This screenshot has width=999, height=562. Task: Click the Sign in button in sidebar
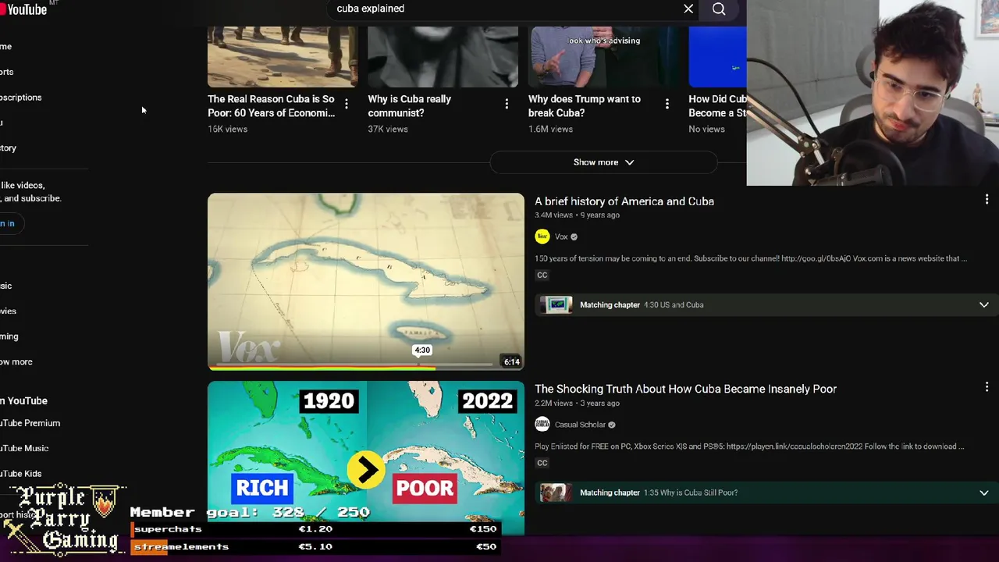pos(8,223)
